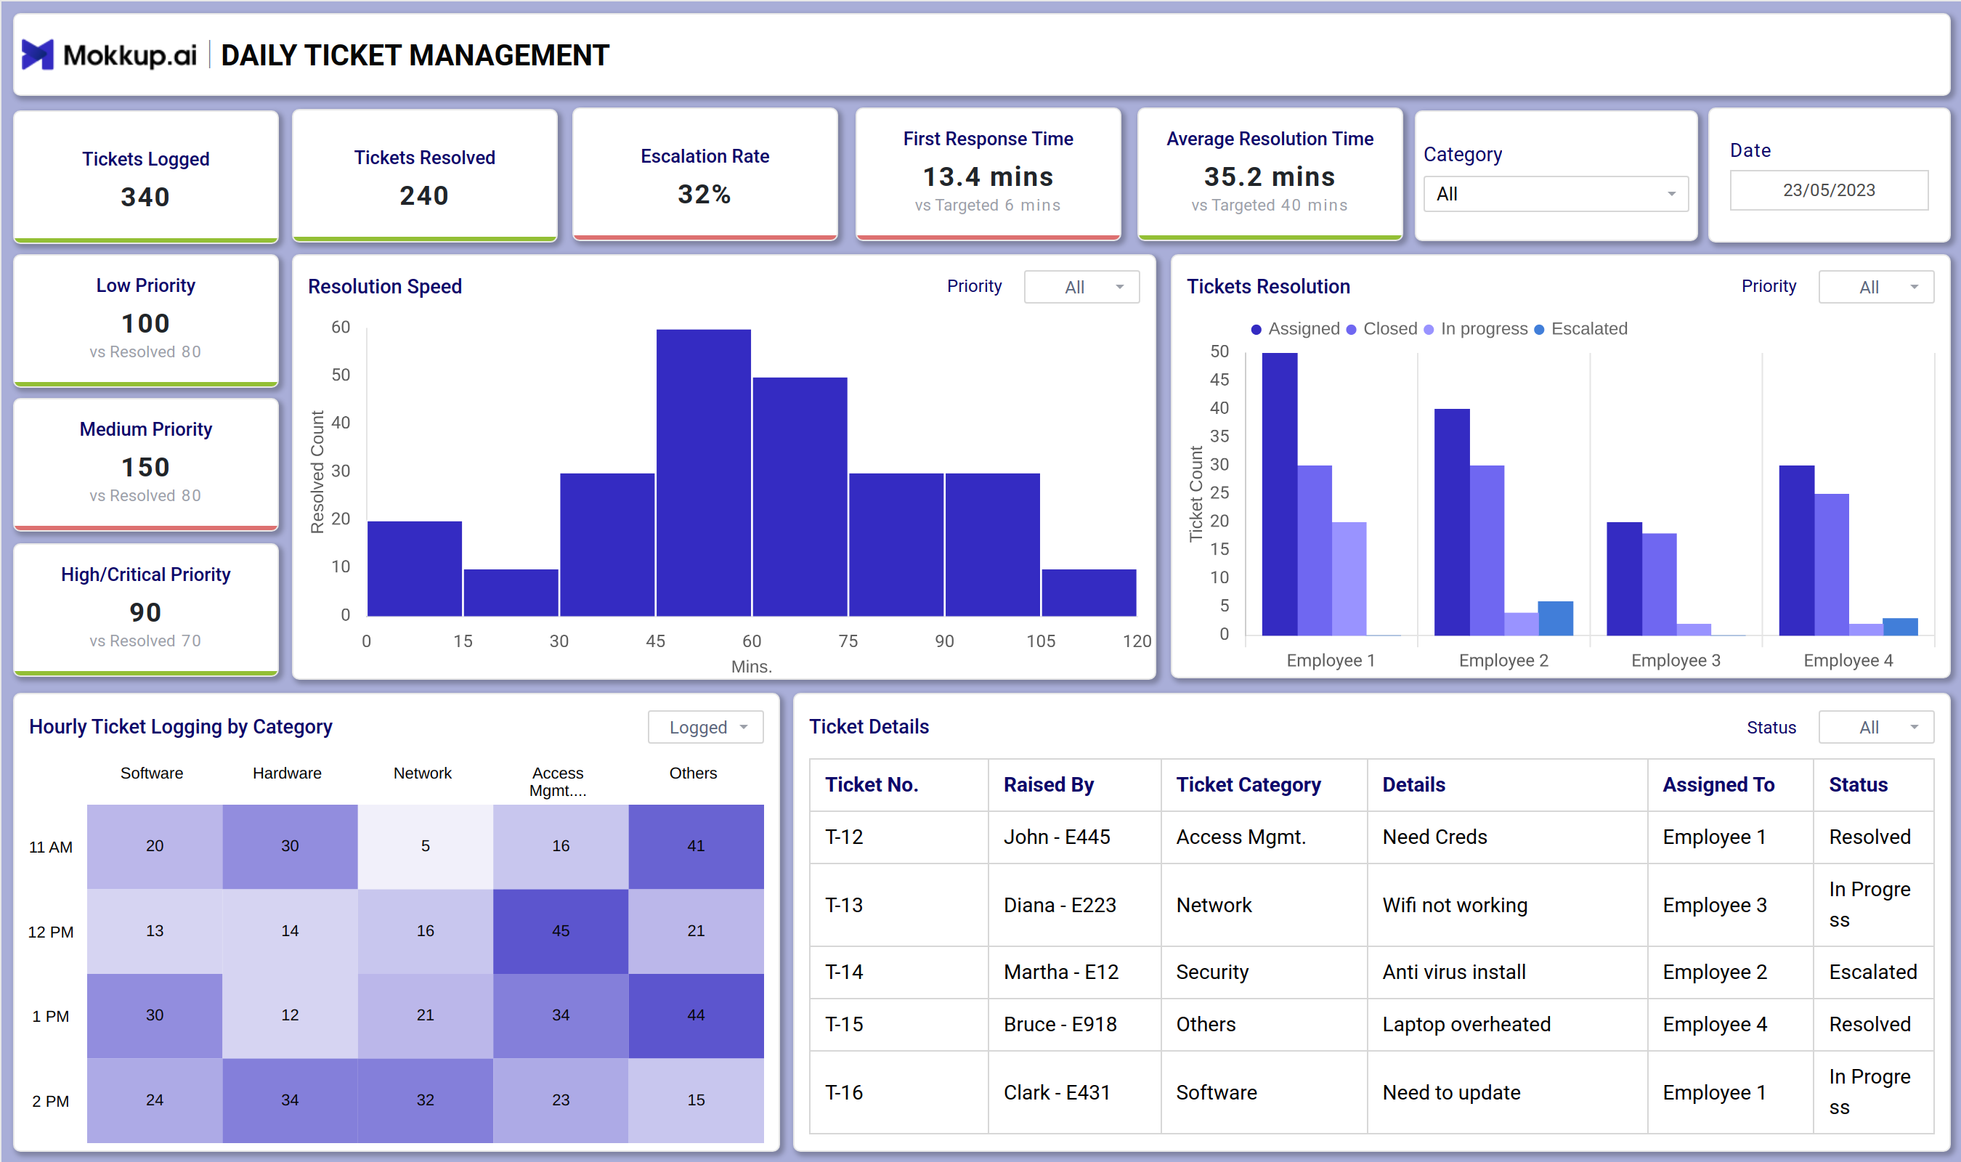Click heatmap cell 2 PM Others 15

click(696, 1100)
